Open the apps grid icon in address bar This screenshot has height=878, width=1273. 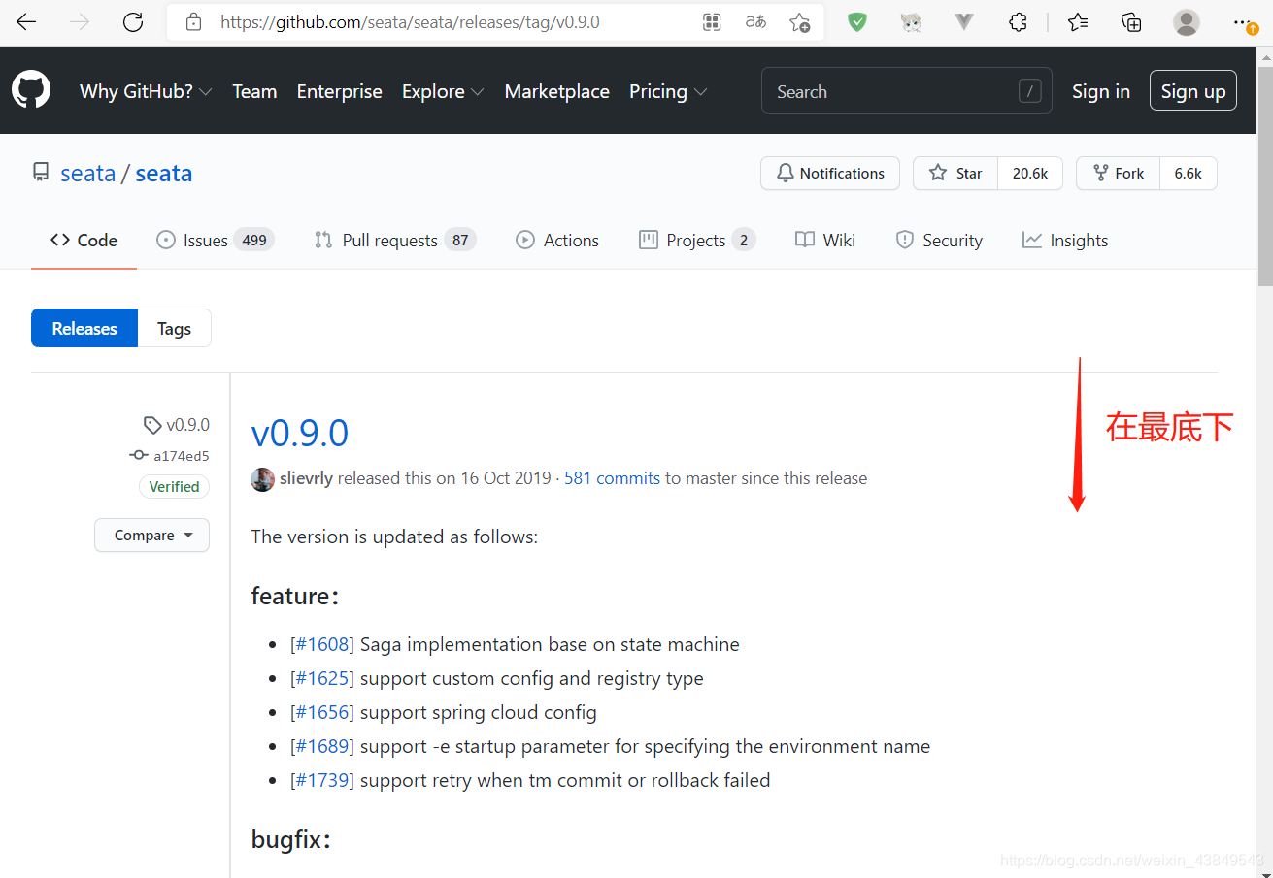(712, 22)
